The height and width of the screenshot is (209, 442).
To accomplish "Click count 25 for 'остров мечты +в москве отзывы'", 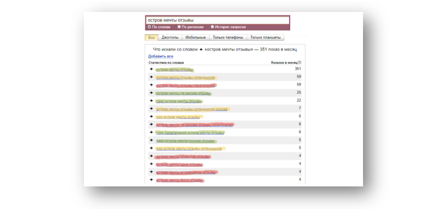I will click(x=299, y=93).
